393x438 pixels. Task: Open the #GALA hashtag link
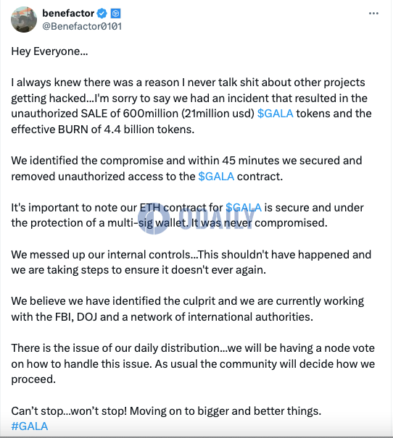30,426
